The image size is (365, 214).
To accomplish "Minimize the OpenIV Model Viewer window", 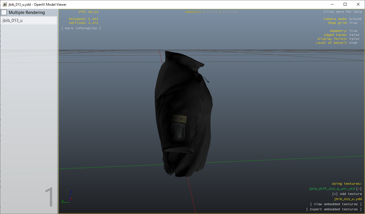I will 332,5.
